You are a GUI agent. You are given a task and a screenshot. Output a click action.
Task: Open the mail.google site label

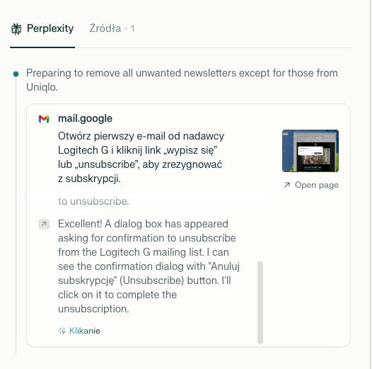click(85, 118)
